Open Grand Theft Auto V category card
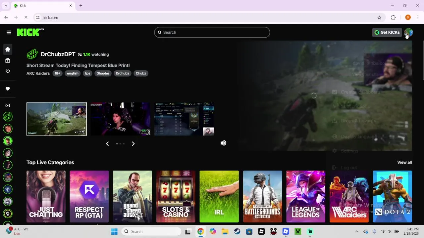Image resolution: width=424 pixels, height=238 pixels. pyautogui.click(x=132, y=197)
